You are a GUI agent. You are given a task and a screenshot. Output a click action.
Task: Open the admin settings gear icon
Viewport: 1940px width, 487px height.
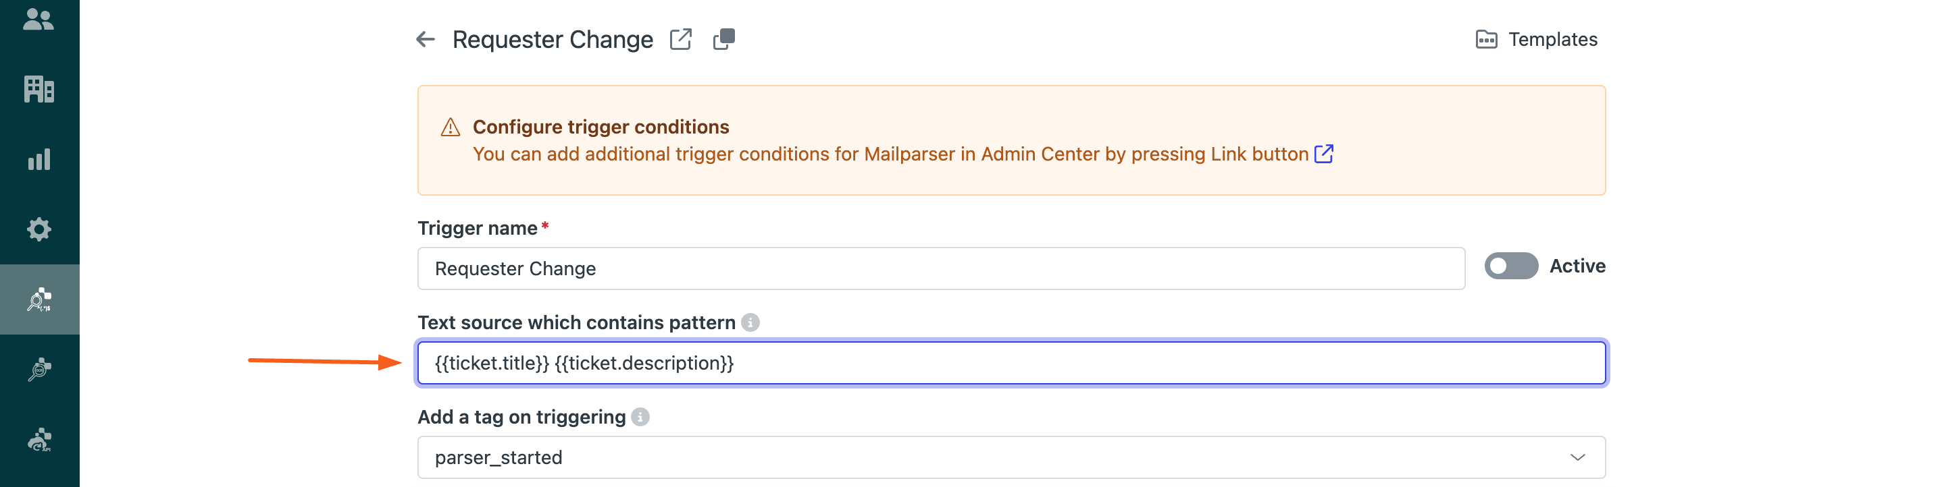39,229
